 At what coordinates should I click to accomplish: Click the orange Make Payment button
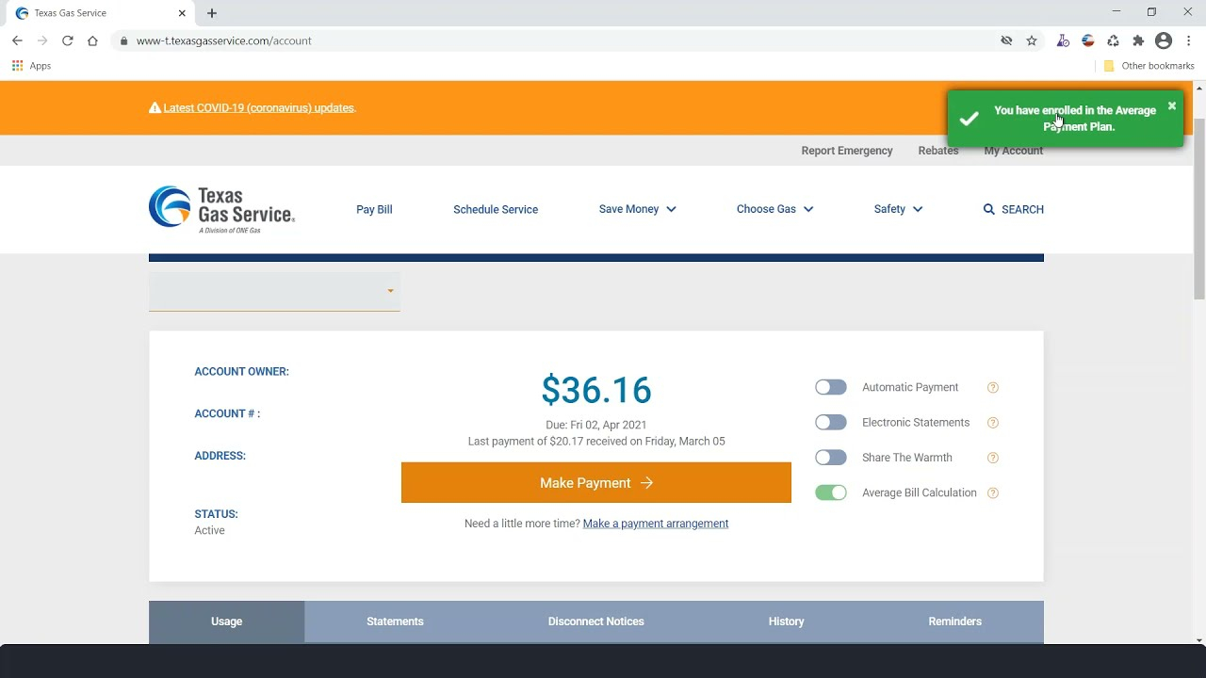tap(596, 482)
